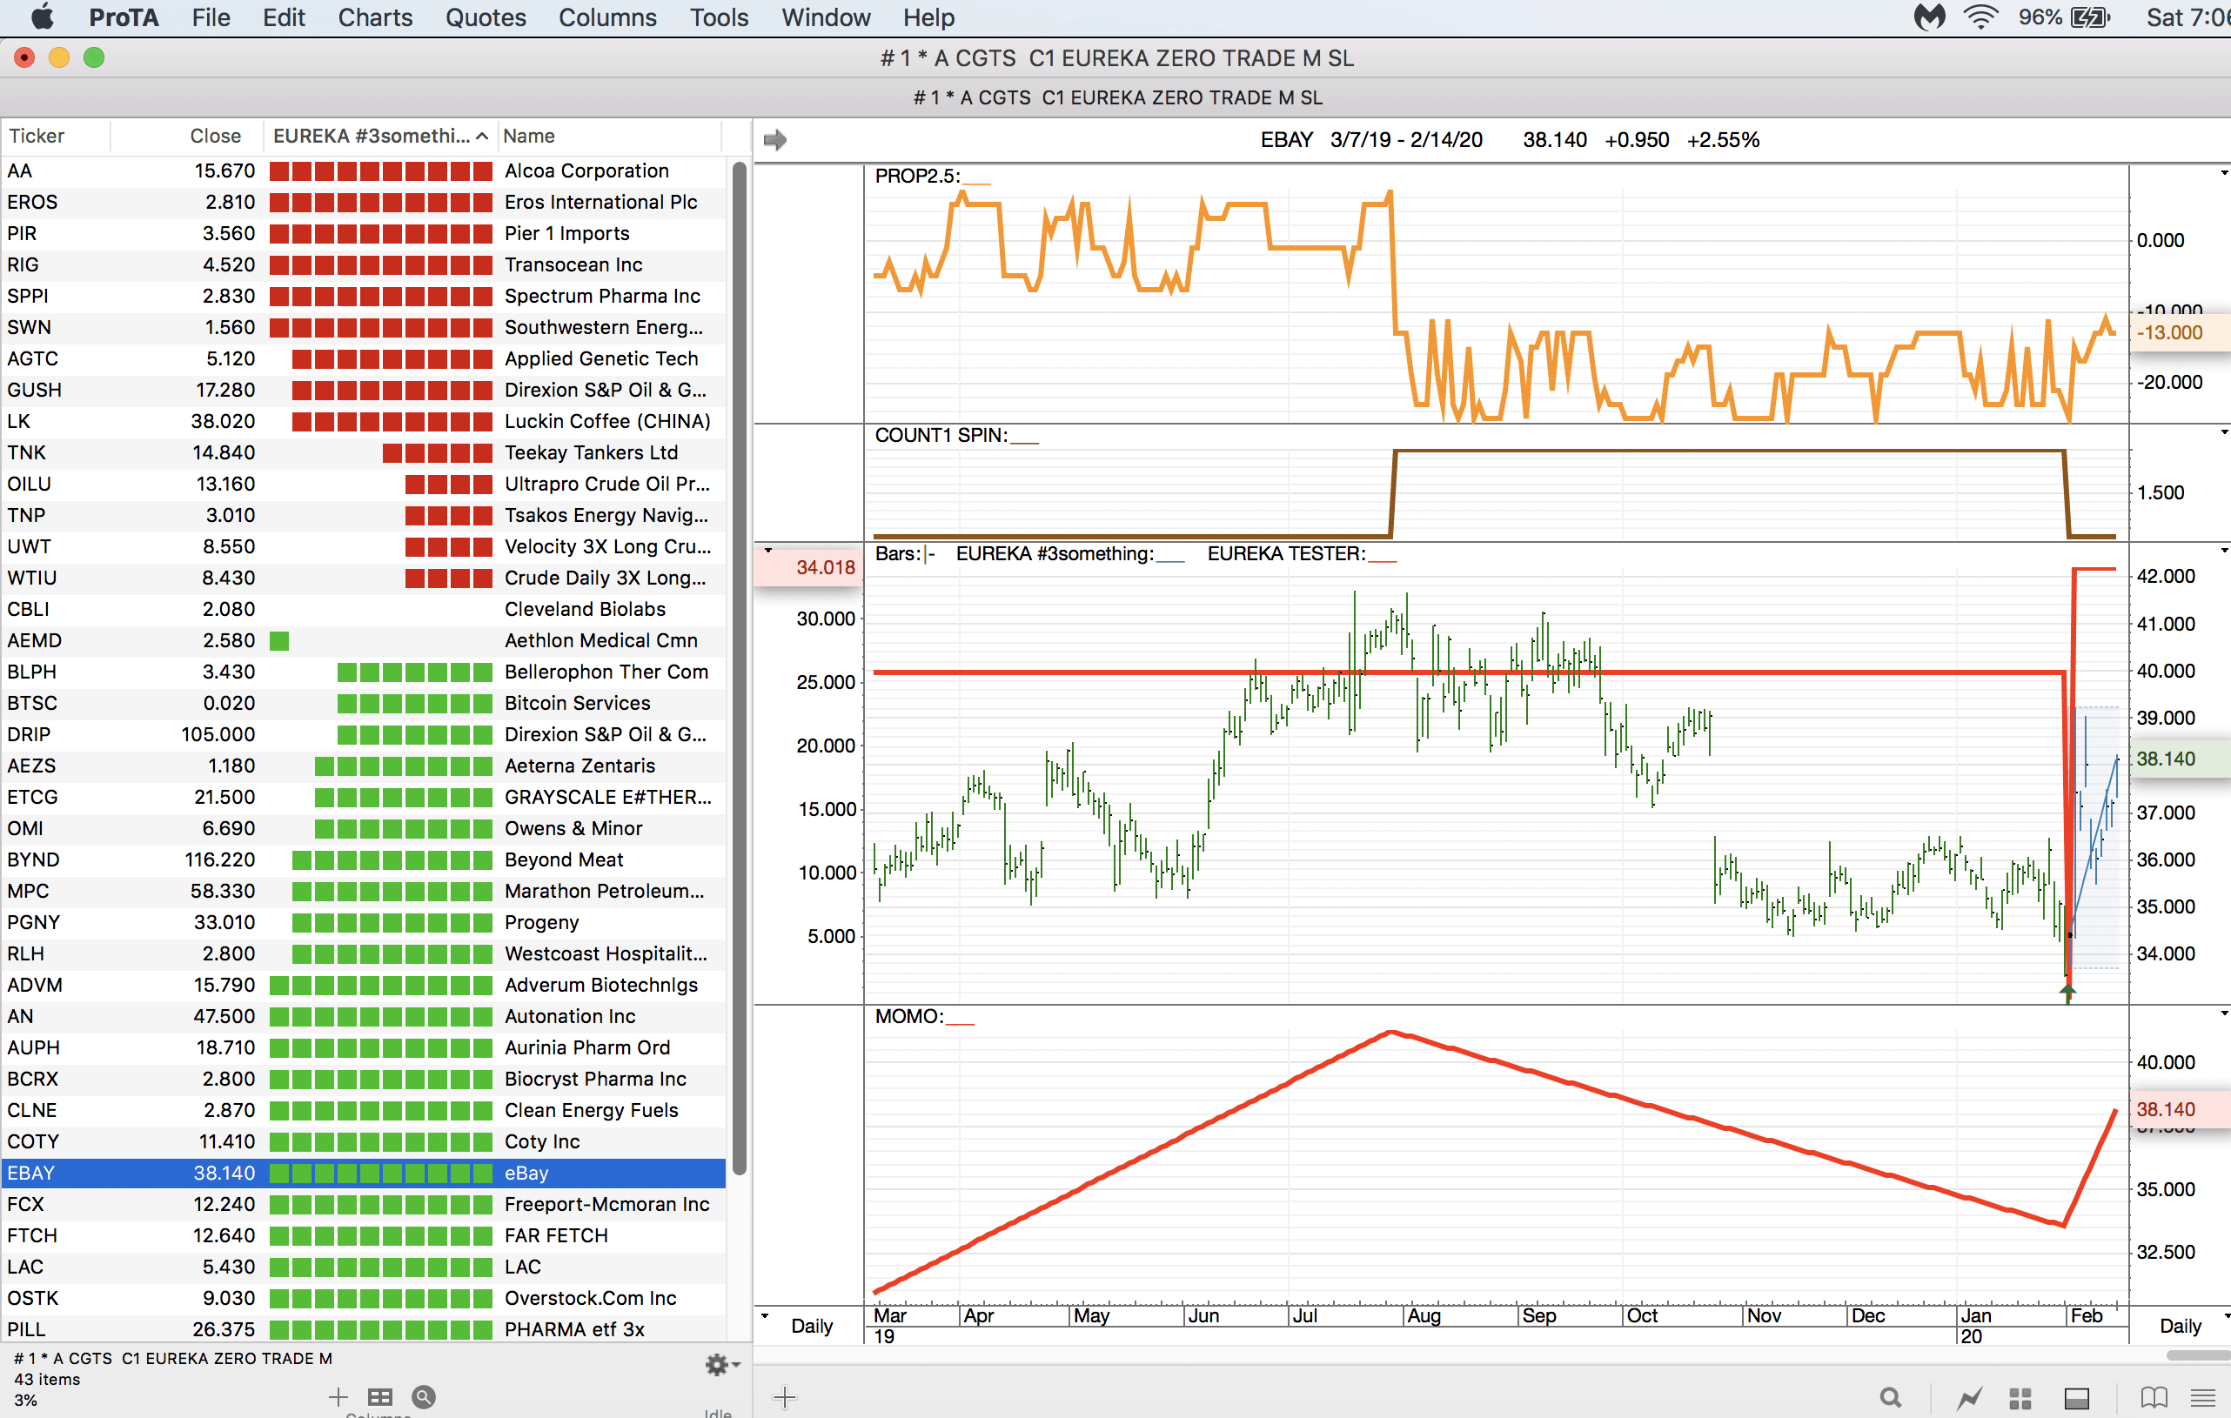Image resolution: width=2231 pixels, height=1418 pixels.
Task: Click the red EUREKA TESTER legend swatch
Action: 1382,560
